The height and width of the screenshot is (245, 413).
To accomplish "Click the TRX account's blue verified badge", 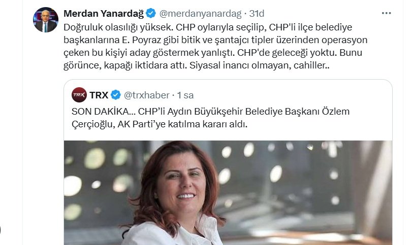I will tap(116, 95).
